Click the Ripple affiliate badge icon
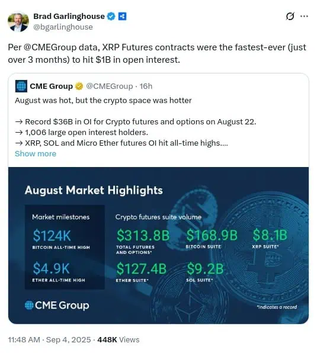This screenshot has width=317, height=353. click(122, 17)
